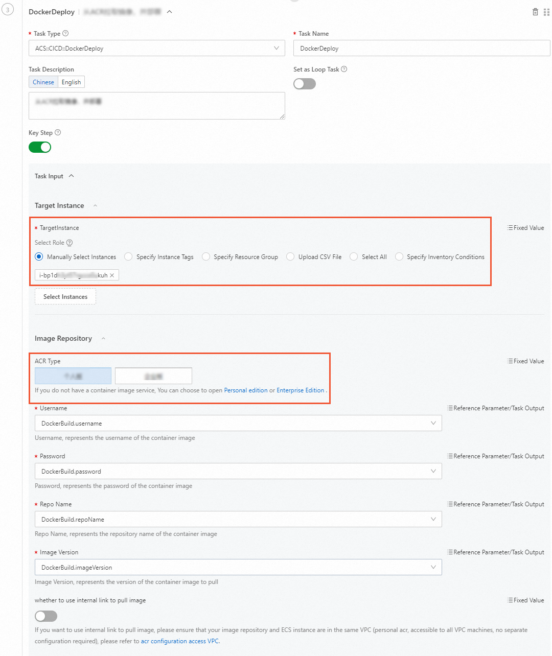Open the Username parameter dropdown
Image resolution: width=552 pixels, height=656 pixels.
(x=238, y=423)
